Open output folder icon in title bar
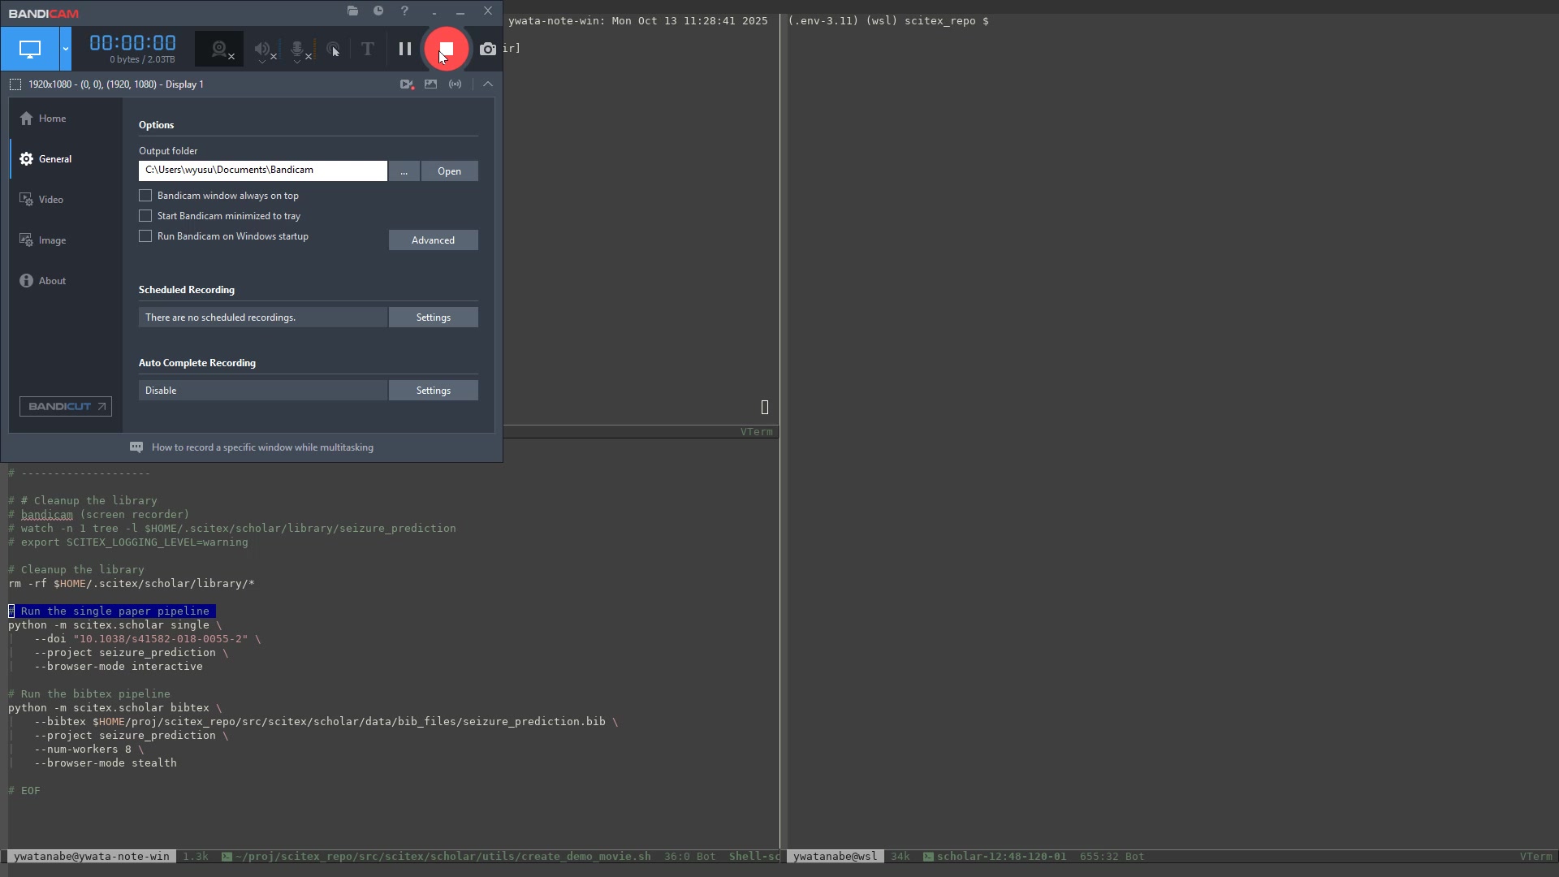The width and height of the screenshot is (1559, 877). [352, 11]
